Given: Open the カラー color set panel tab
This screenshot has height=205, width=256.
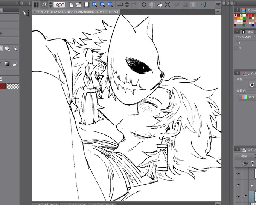Looking at the screenshot, I should [x=248, y=11].
